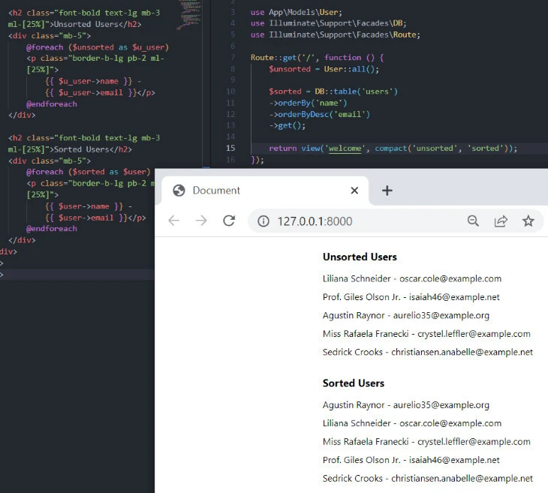Click the browser forward arrow
The height and width of the screenshot is (493, 548).
coord(201,221)
